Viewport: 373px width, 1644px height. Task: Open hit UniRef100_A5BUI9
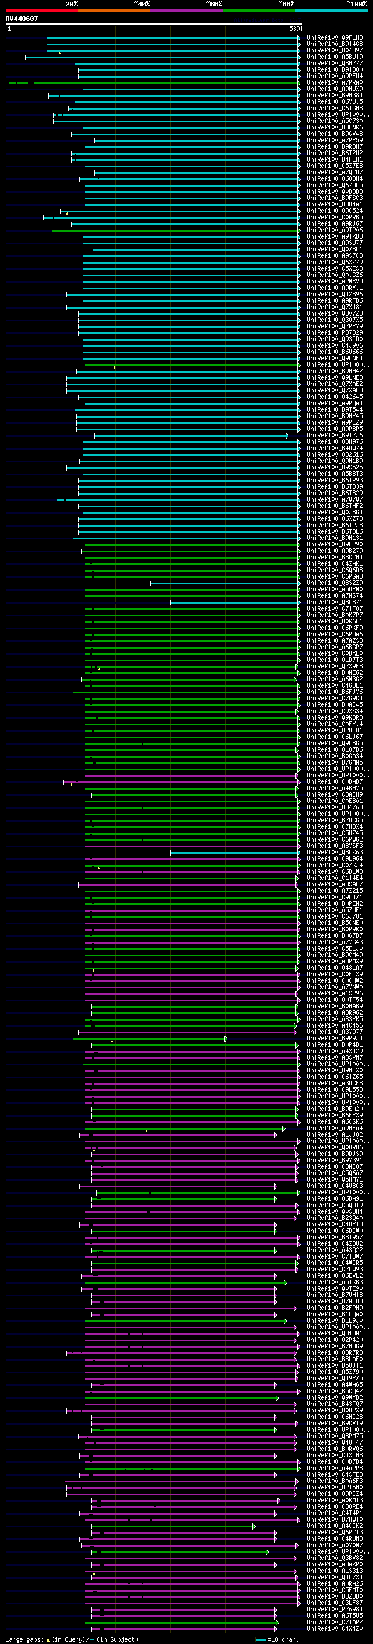pyautogui.click(x=334, y=57)
